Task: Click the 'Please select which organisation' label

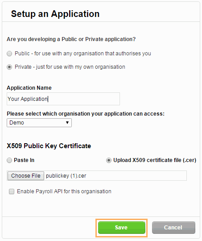Action: 86,114
